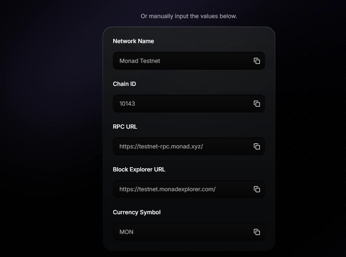Select the Chain ID input field
The width and height of the screenshot is (346, 257).
[181, 103]
